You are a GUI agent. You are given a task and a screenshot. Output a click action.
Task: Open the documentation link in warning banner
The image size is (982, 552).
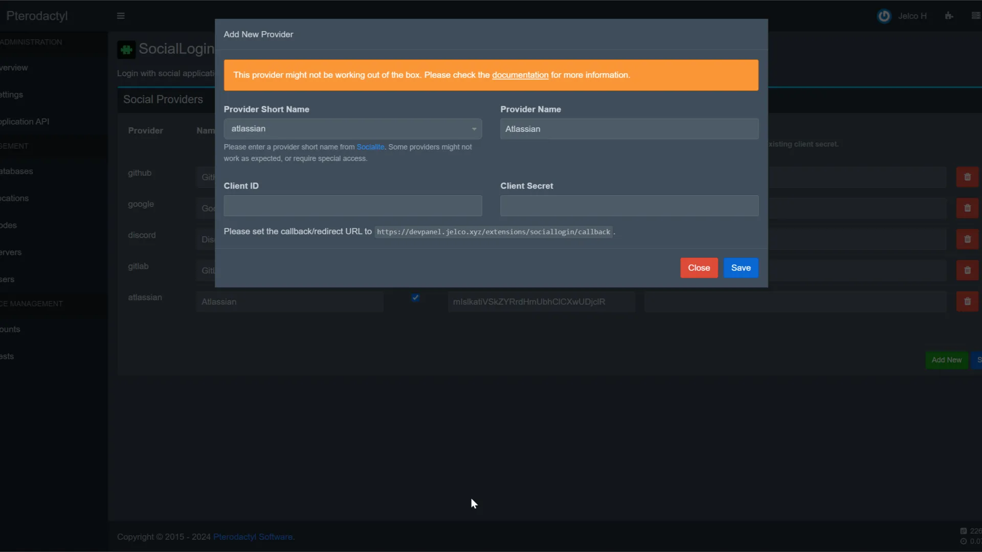pyautogui.click(x=520, y=75)
